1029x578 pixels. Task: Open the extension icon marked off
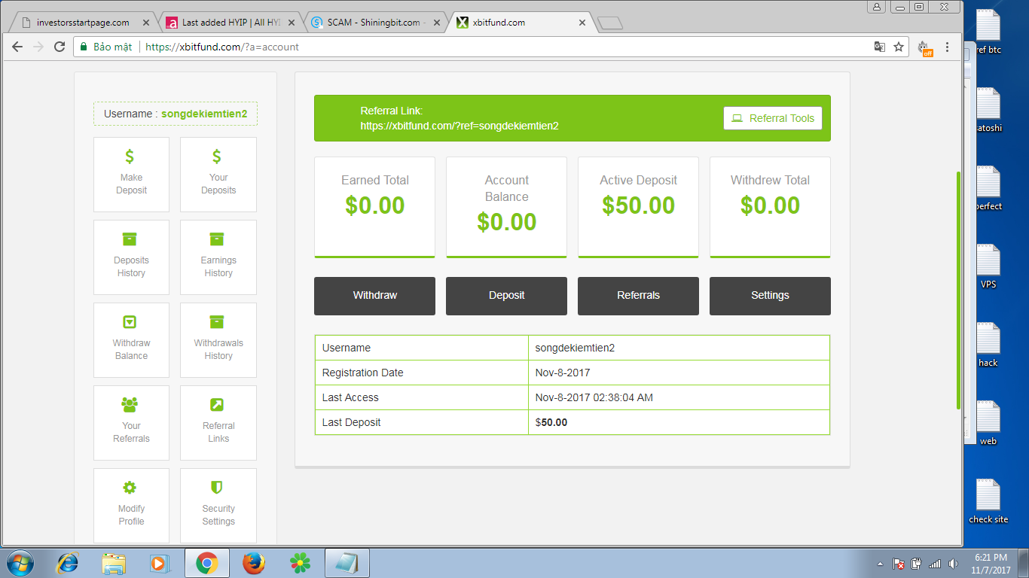(926, 47)
